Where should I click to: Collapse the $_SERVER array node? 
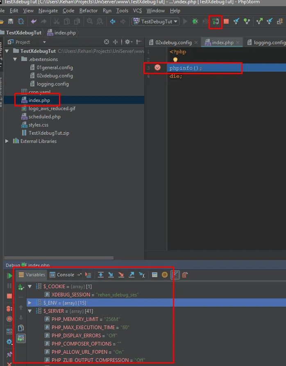coord(30,311)
